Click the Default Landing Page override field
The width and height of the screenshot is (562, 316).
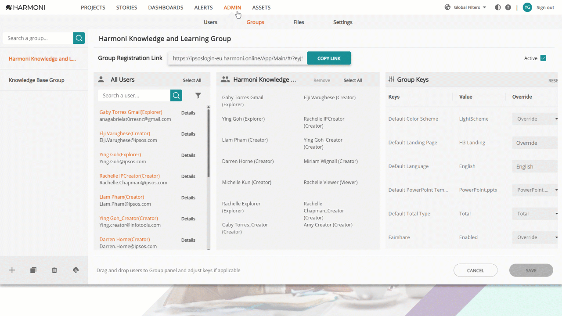click(x=535, y=143)
